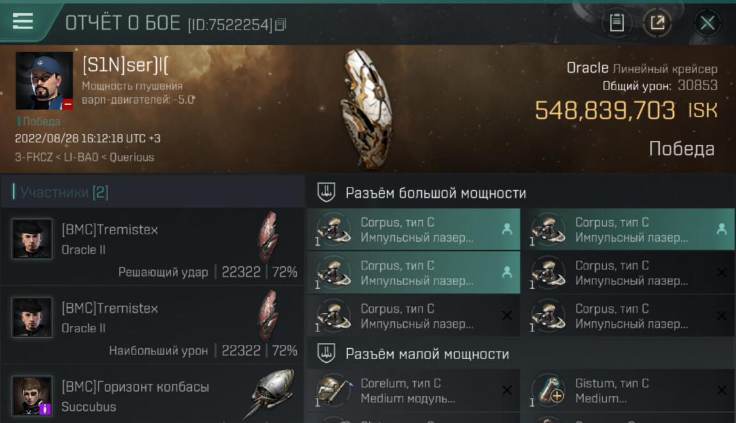Viewport: 736px width, 423px height.
Task: Copy the battle report ID
Action: click(281, 24)
